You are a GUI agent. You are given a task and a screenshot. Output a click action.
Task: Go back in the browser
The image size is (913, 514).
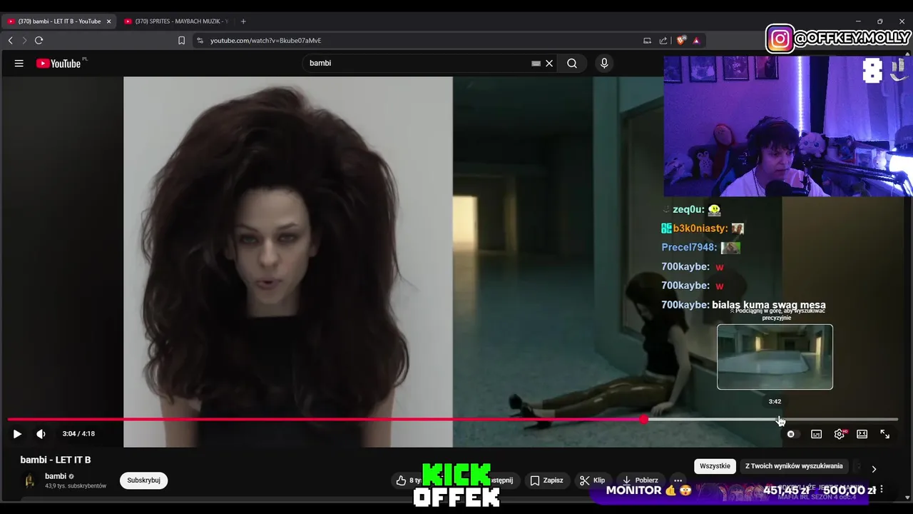pos(11,41)
